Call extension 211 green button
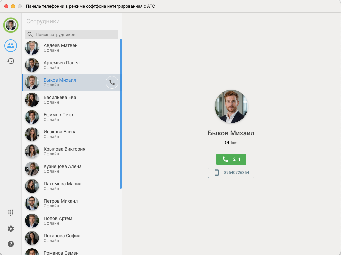 click(x=231, y=159)
